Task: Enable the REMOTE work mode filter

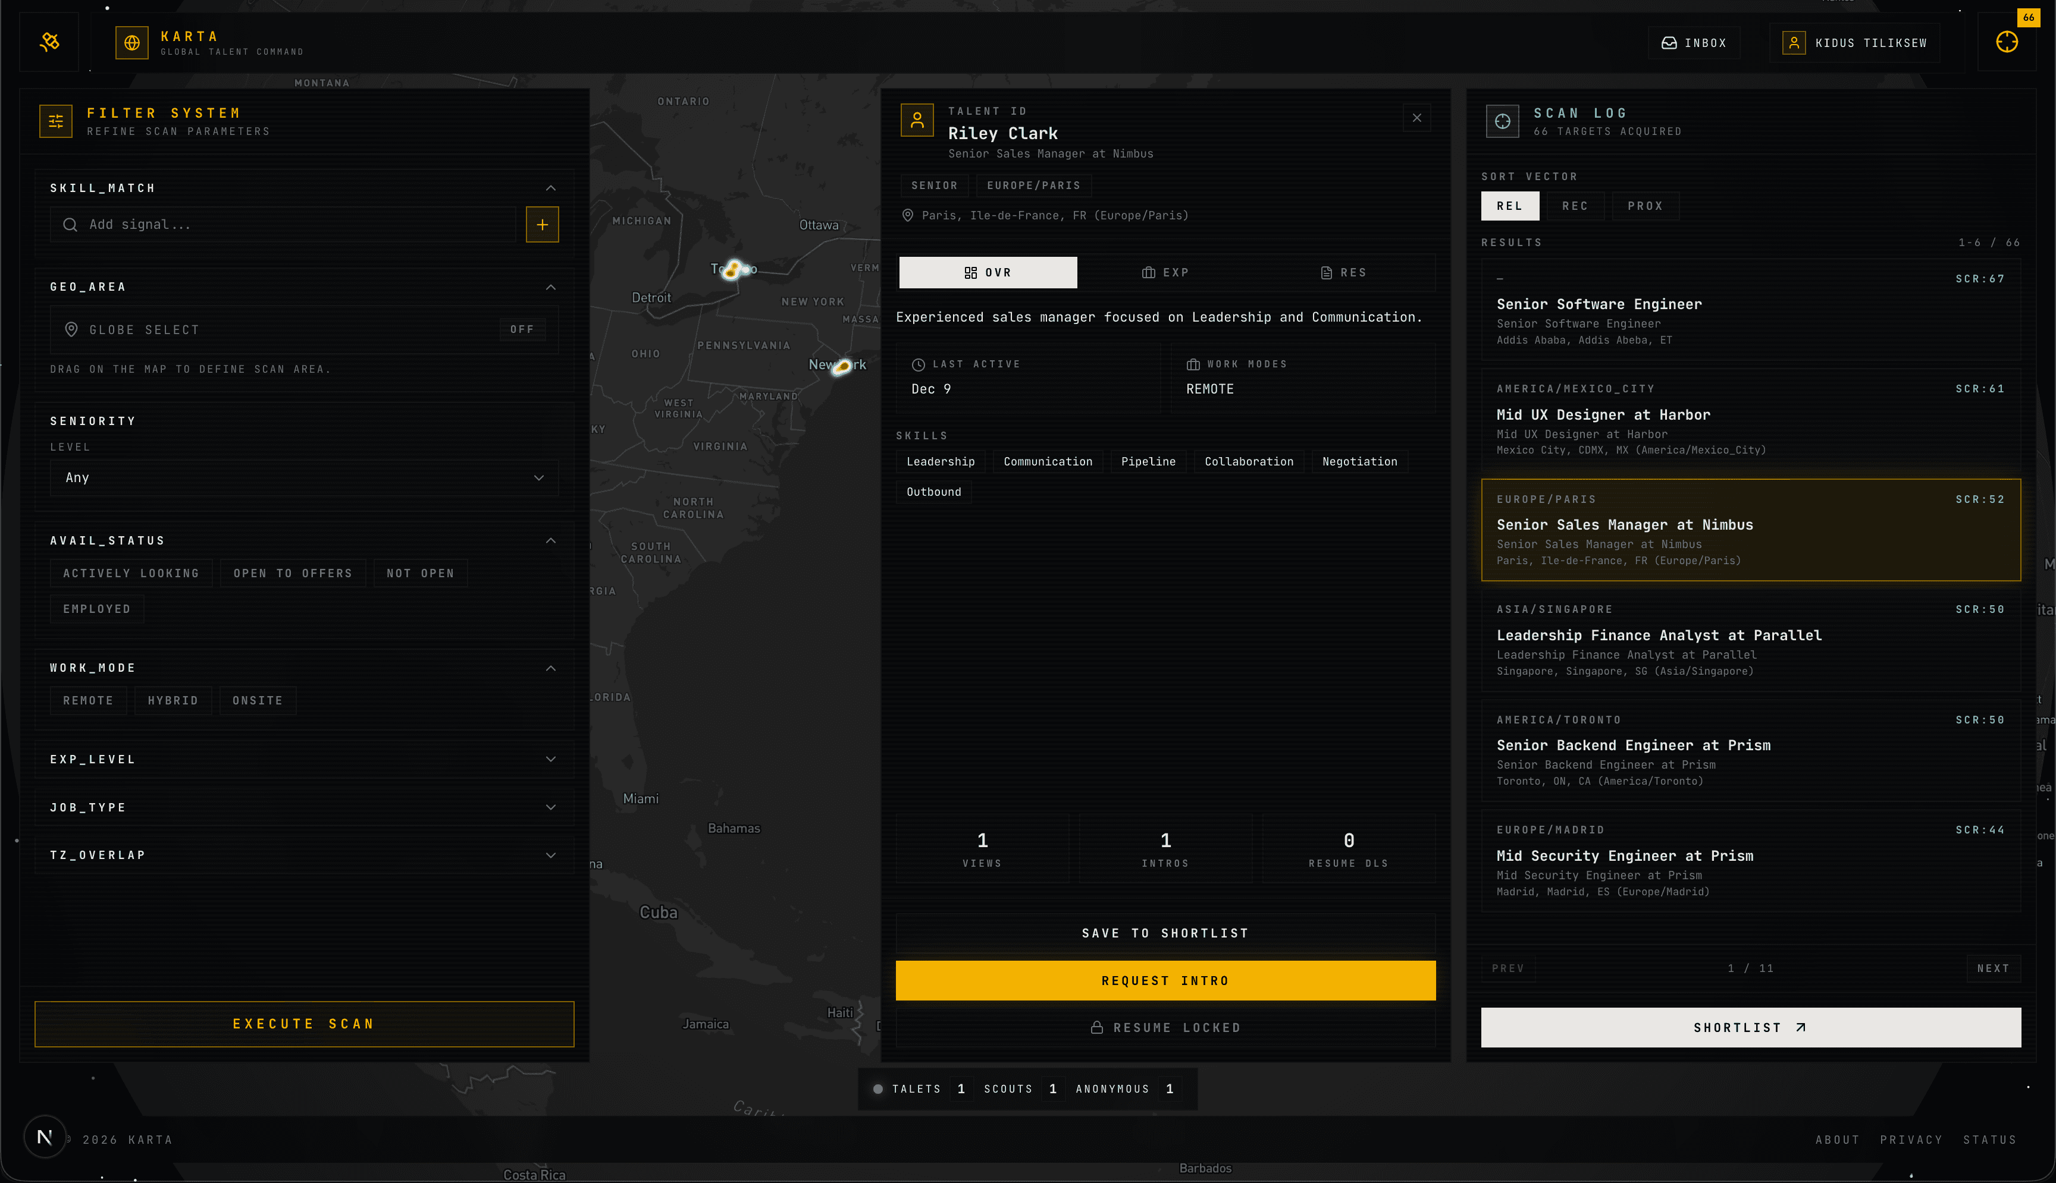Action: (x=88, y=700)
